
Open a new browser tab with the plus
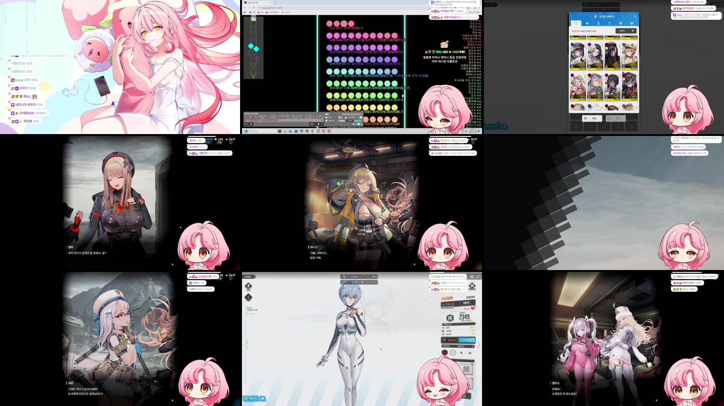275,2
